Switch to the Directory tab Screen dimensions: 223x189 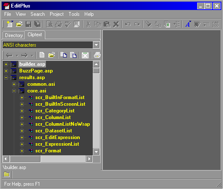[x=14, y=35]
